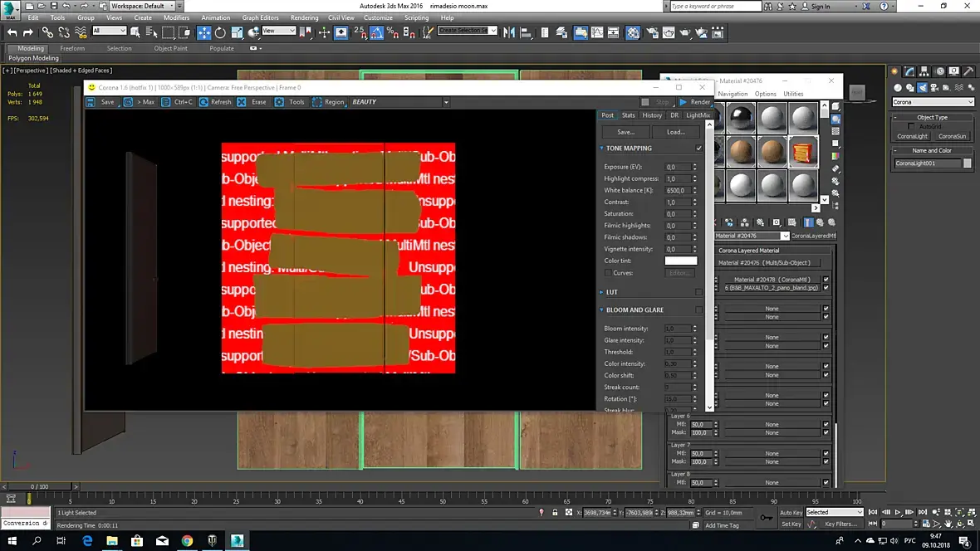980x551 pixels.
Task: Open the Curve Editor from toolbar
Action: [597, 32]
